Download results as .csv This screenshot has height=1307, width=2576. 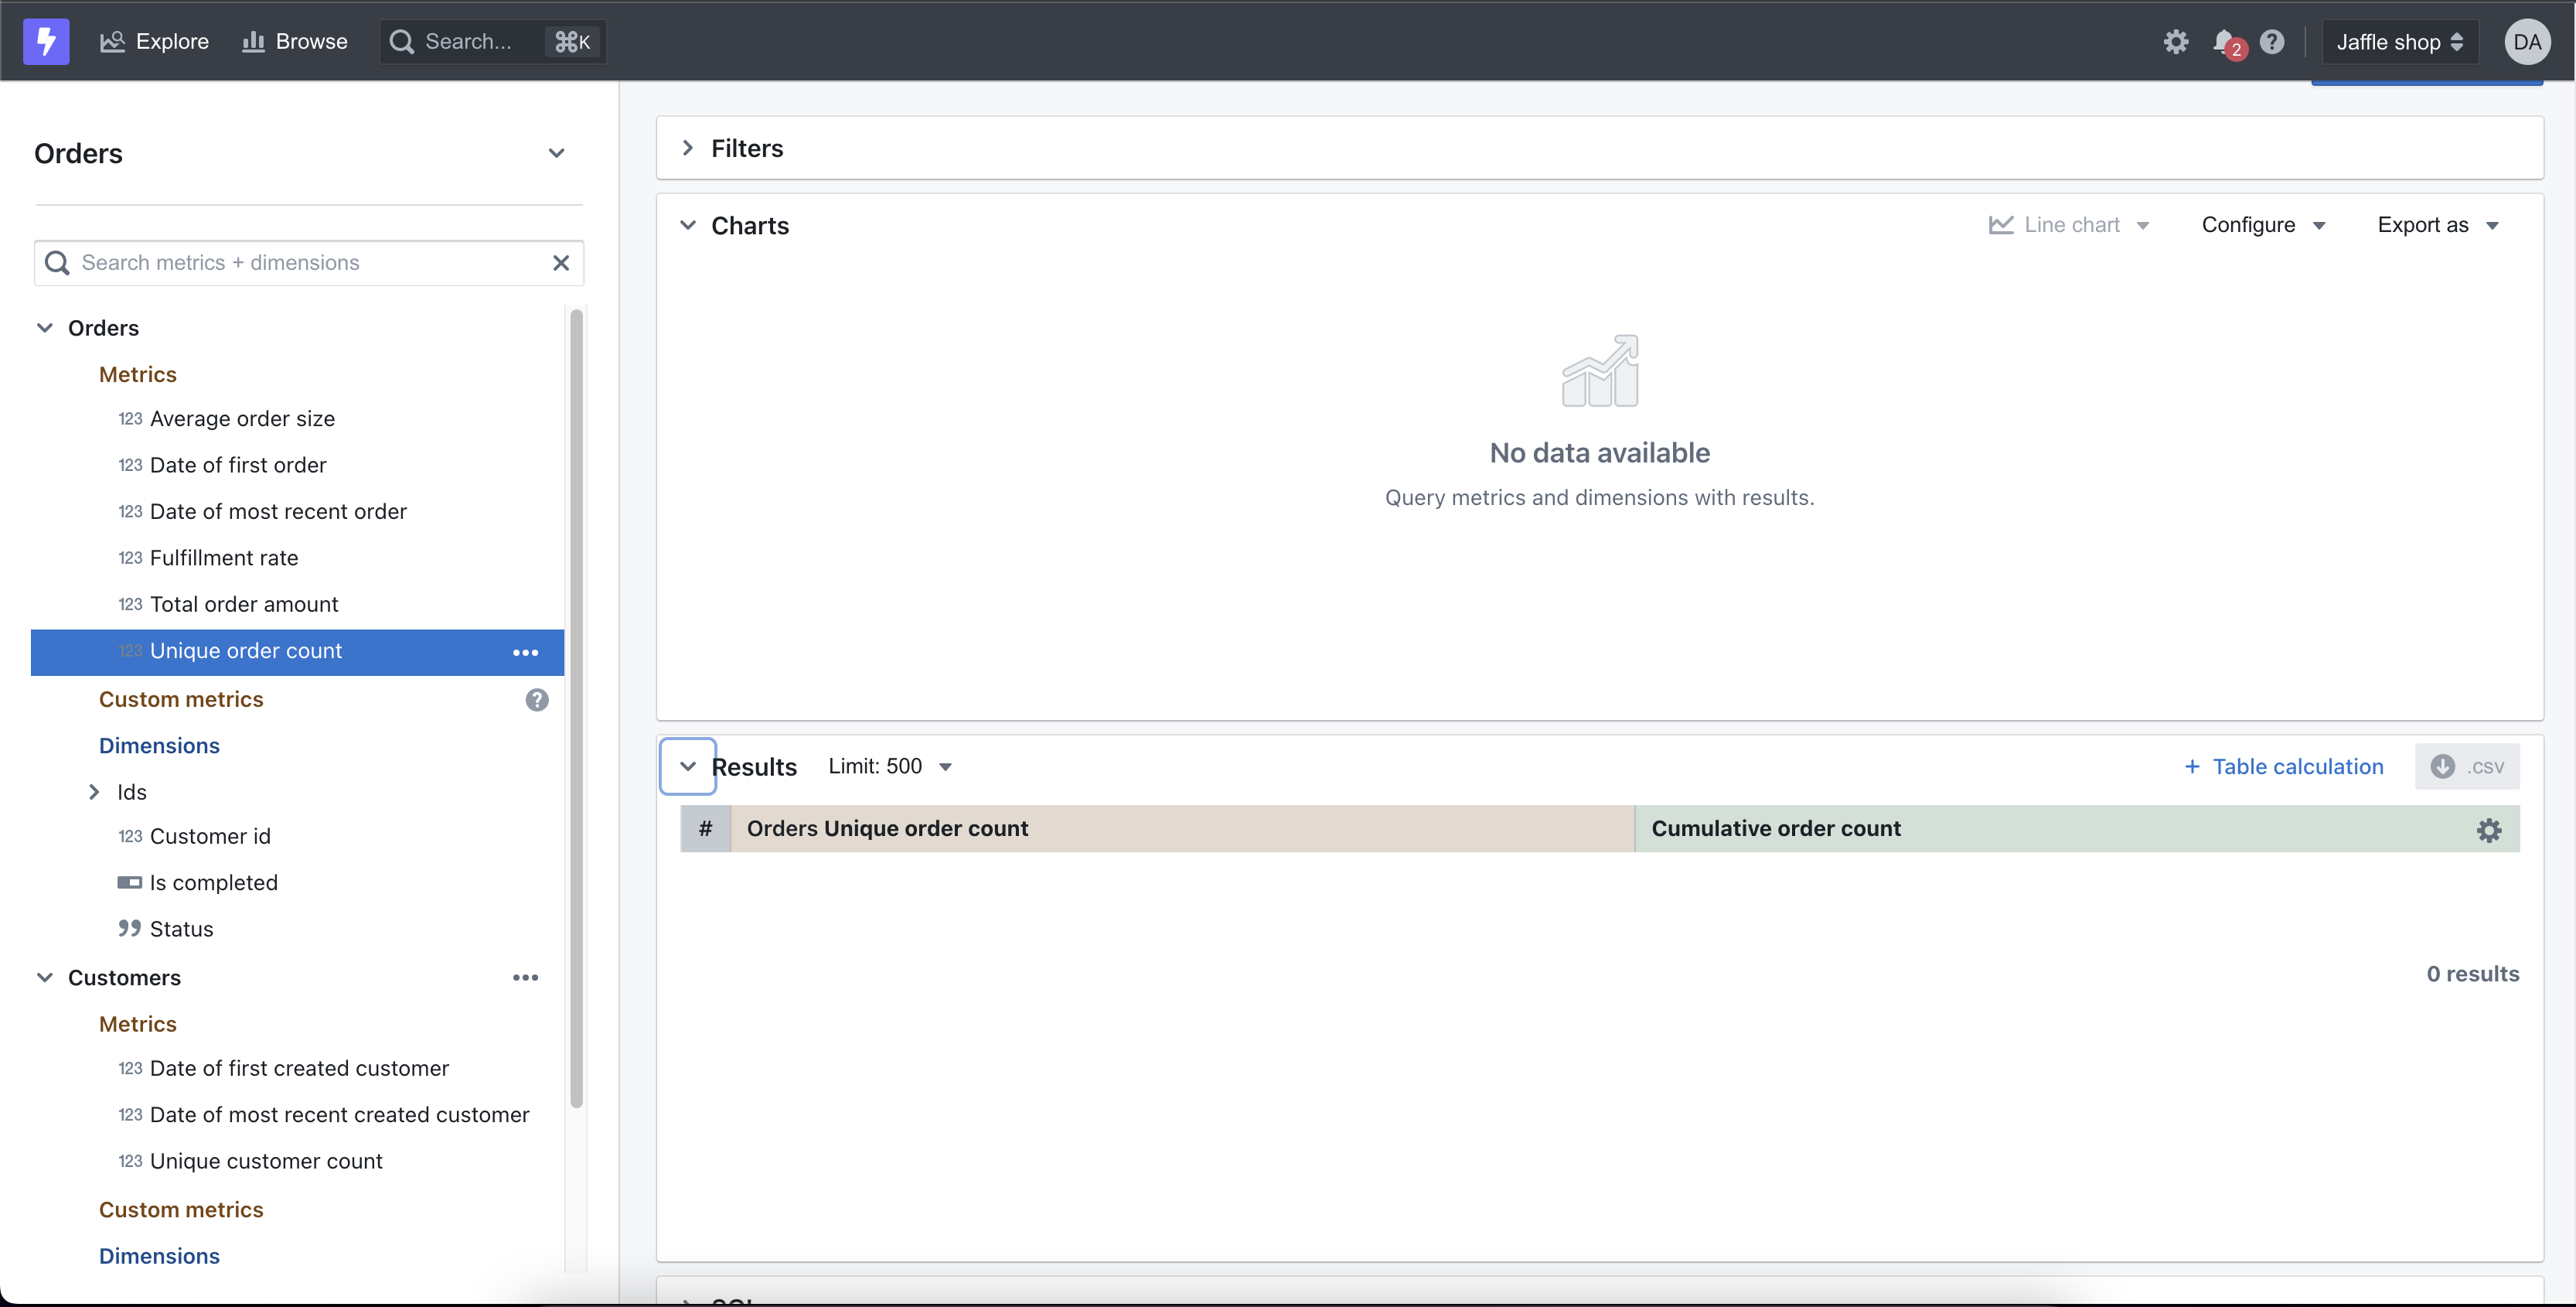click(x=2467, y=767)
